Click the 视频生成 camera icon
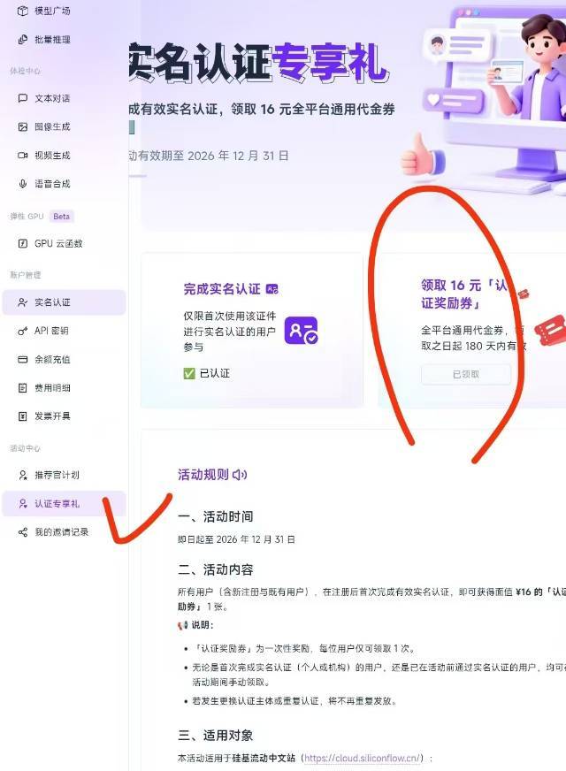 [23, 156]
